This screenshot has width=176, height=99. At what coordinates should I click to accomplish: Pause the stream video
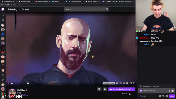coord(9,83)
